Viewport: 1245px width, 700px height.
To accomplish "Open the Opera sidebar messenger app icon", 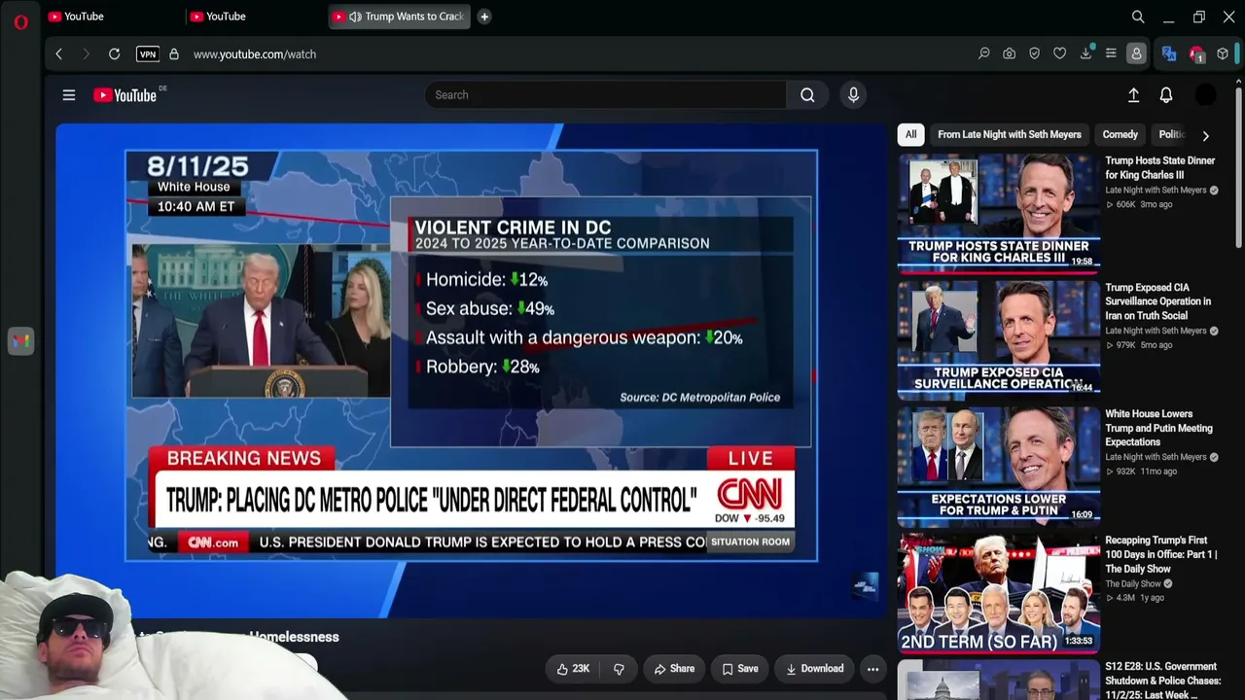I will coord(21,341).
